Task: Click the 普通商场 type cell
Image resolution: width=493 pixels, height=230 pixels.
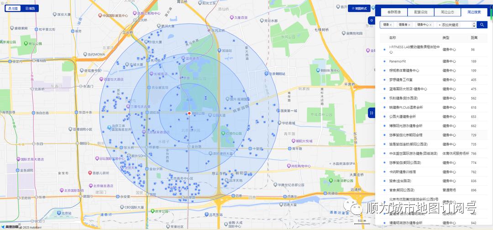Action: tap(449, 190)
